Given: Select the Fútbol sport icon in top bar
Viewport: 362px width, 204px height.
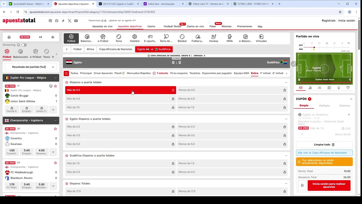Looking at the screenshot, I should tap(71, 38).
